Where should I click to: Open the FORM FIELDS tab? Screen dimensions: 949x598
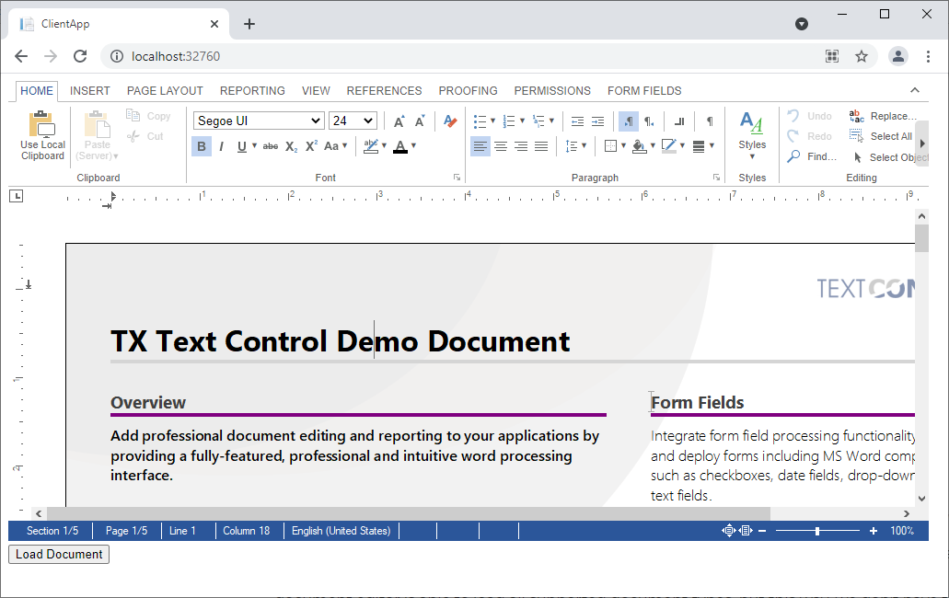point(644,91)
